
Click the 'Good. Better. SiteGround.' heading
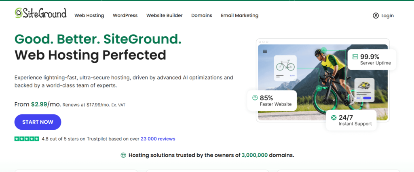[98, 39]
